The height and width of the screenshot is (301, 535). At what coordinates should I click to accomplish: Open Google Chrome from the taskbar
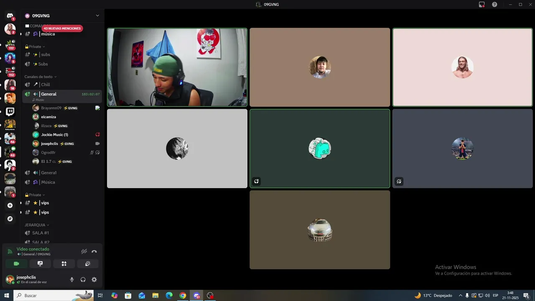tap(183, 296)
